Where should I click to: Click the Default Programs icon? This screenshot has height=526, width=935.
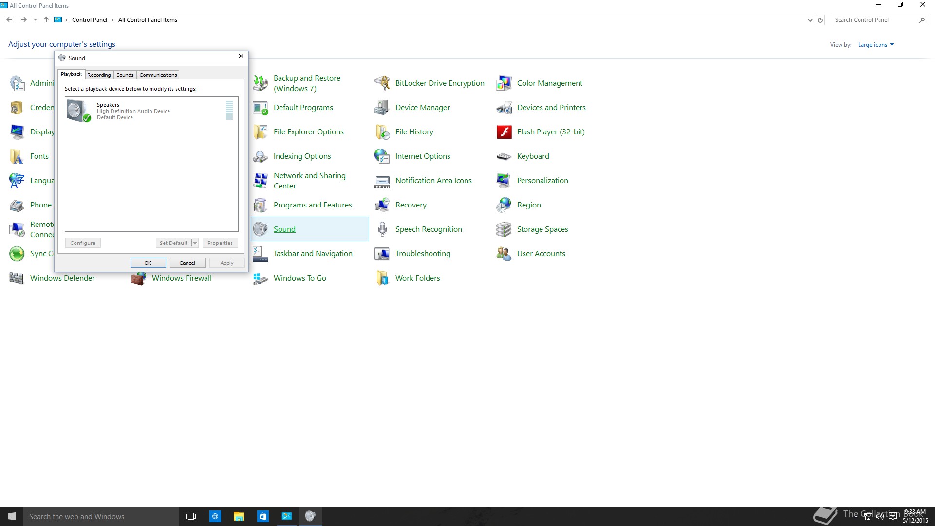pyautogui.click(x=261, y=108)
